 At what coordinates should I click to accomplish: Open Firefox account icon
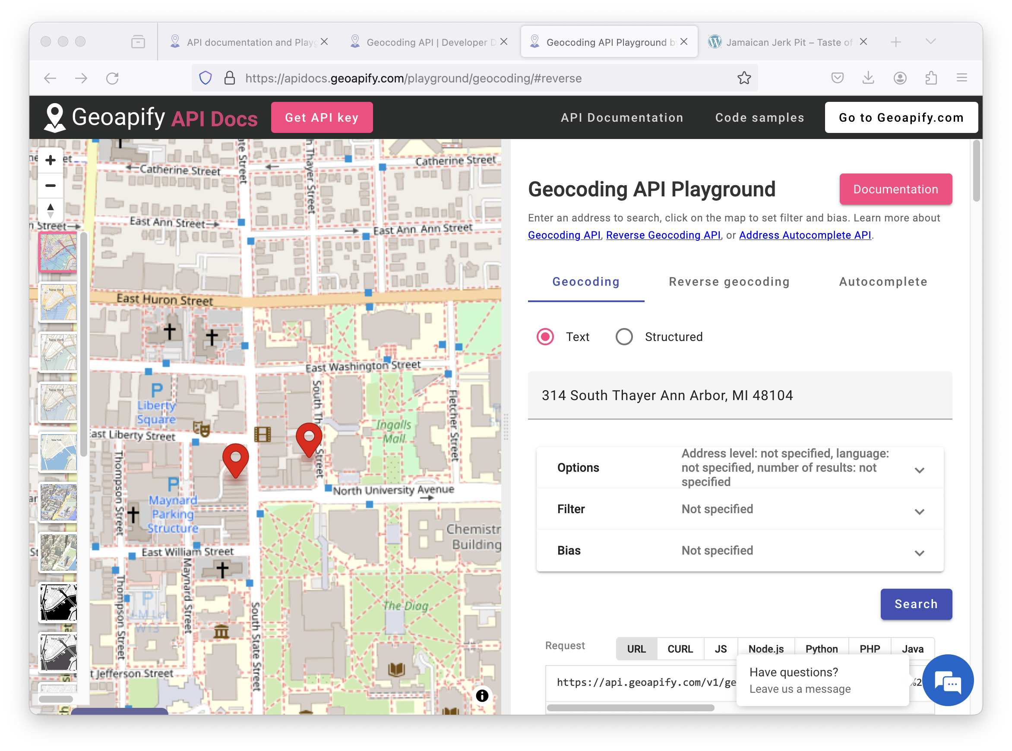(x=900, y=78)
